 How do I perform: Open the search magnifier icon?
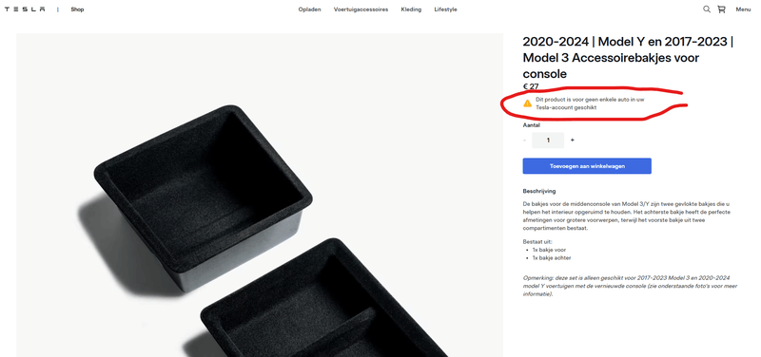click(x=707, y=9)
